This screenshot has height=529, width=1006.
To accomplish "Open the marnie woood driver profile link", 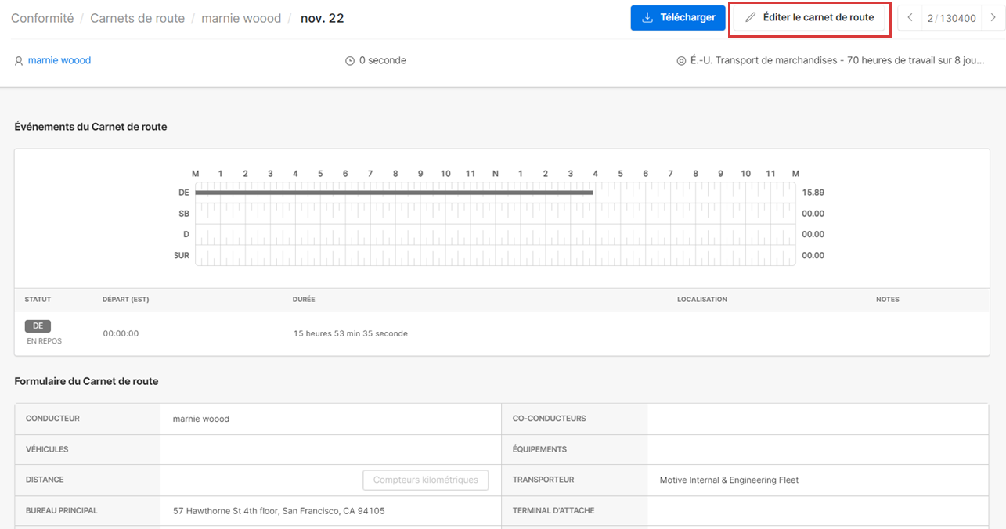I will point(59,60).
